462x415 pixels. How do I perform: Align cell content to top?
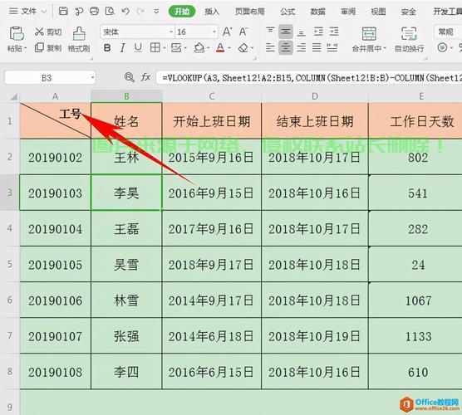(x=270, y=32)
